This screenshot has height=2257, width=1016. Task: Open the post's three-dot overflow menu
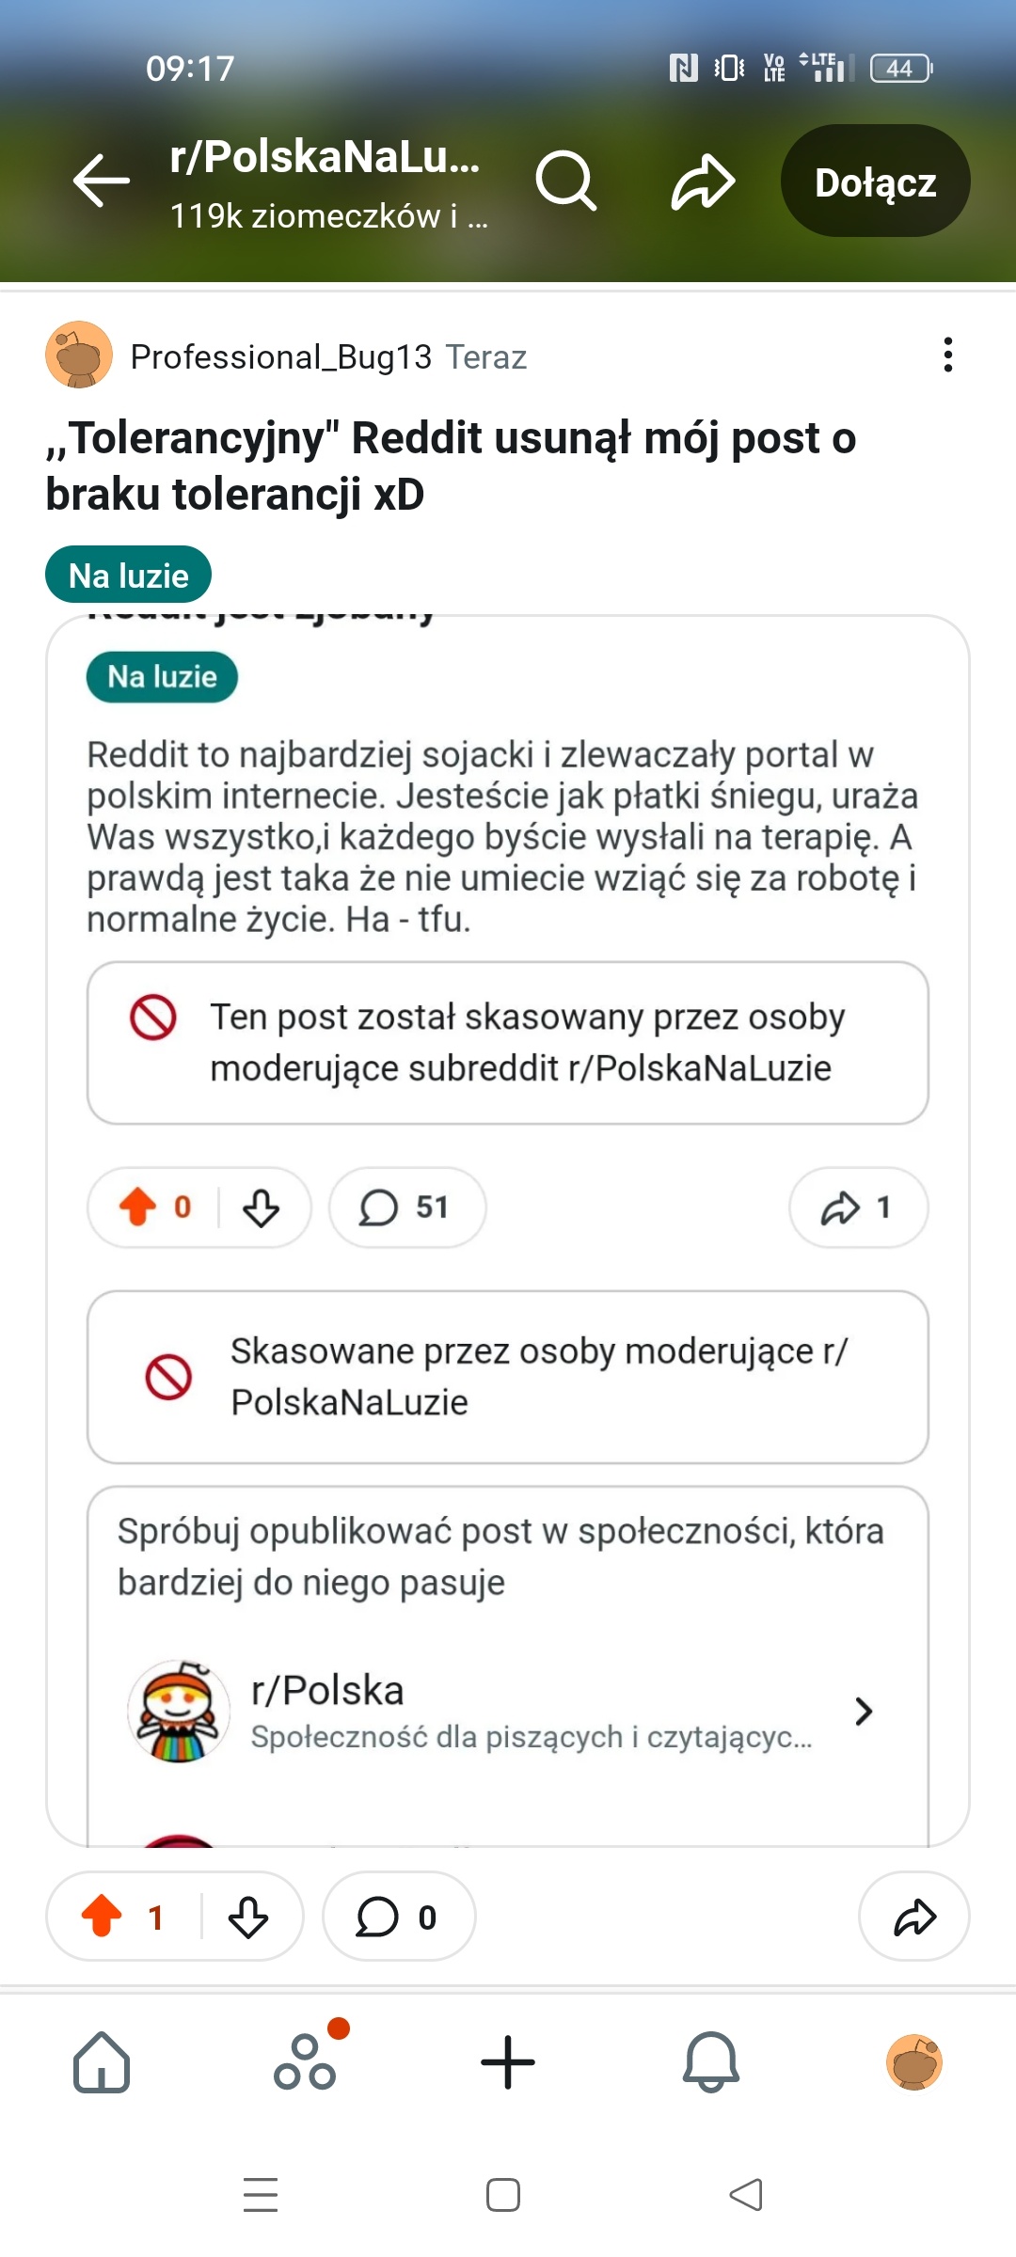pyautogui.click(x=947, y=355)
